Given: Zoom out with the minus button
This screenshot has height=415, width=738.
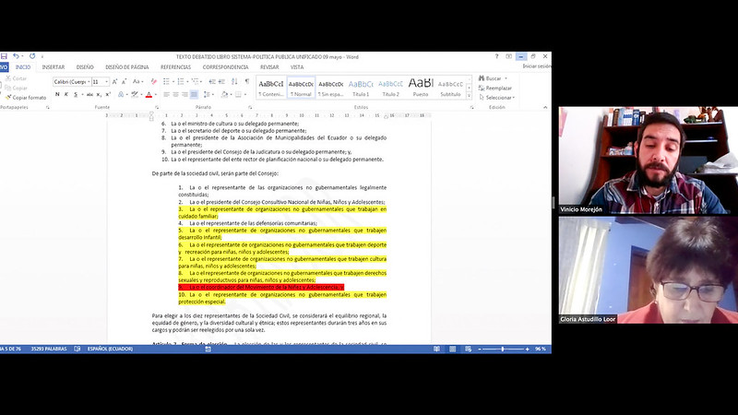Looking at the screenshot, I should [480, 350].
